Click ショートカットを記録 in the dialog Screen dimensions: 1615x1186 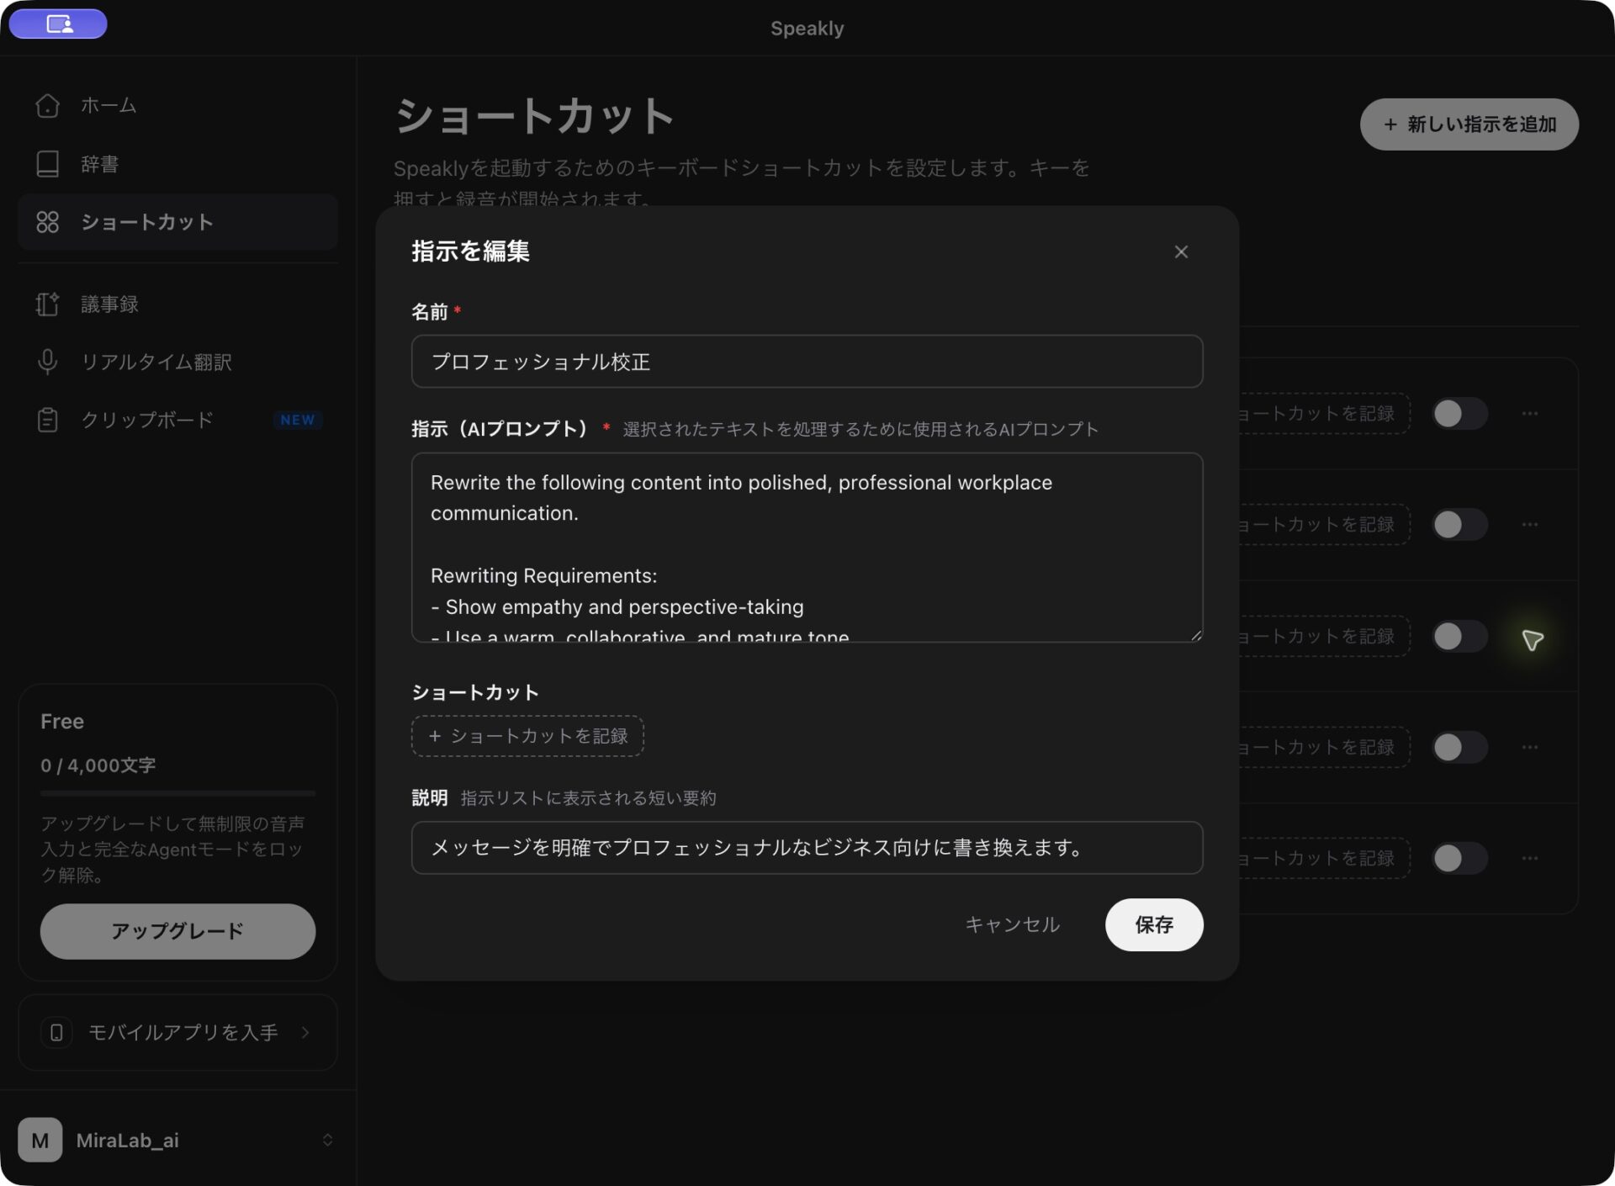coord(527,736)
